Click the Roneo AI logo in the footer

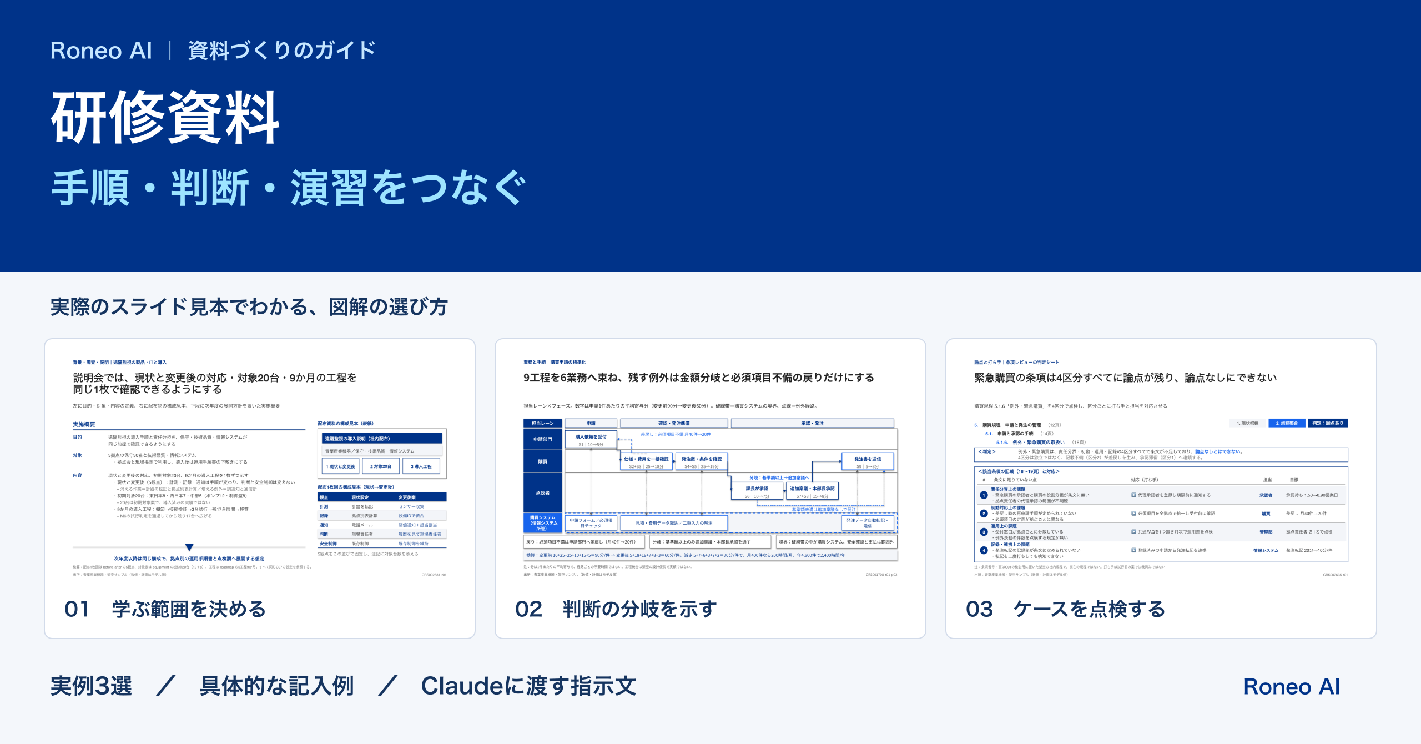pos(1292,687)
